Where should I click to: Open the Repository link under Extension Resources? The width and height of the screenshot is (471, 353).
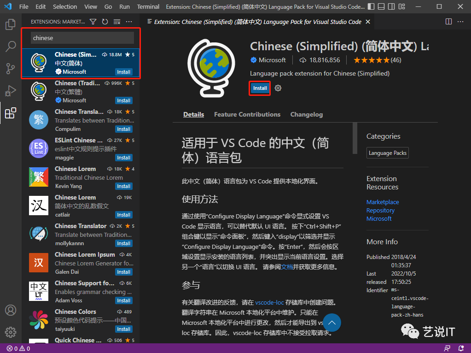380,210
